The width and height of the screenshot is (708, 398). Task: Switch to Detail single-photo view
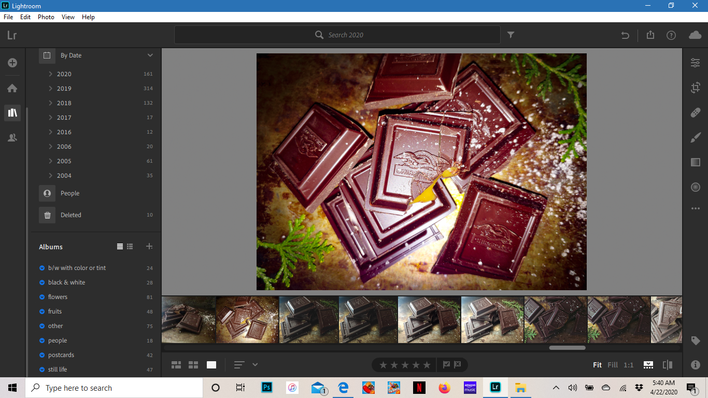[x=211, y=365]
